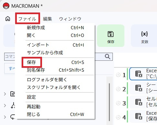
Task: Open the ウィンドウ menu
Action: click(70, 19)
